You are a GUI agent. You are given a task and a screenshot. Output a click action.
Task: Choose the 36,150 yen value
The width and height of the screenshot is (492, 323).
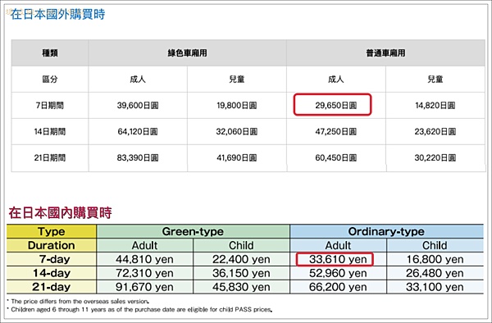pos(241,273)
